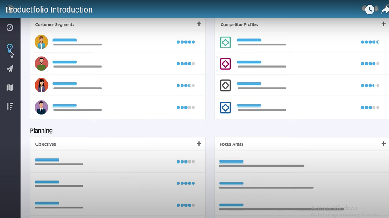The image size is (389, 218).
Task: Click rating dots of green diamond competitor
Action: (x=370, y=42)
